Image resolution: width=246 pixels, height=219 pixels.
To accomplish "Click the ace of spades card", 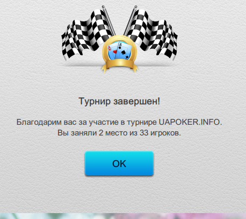I will (124, 51).
